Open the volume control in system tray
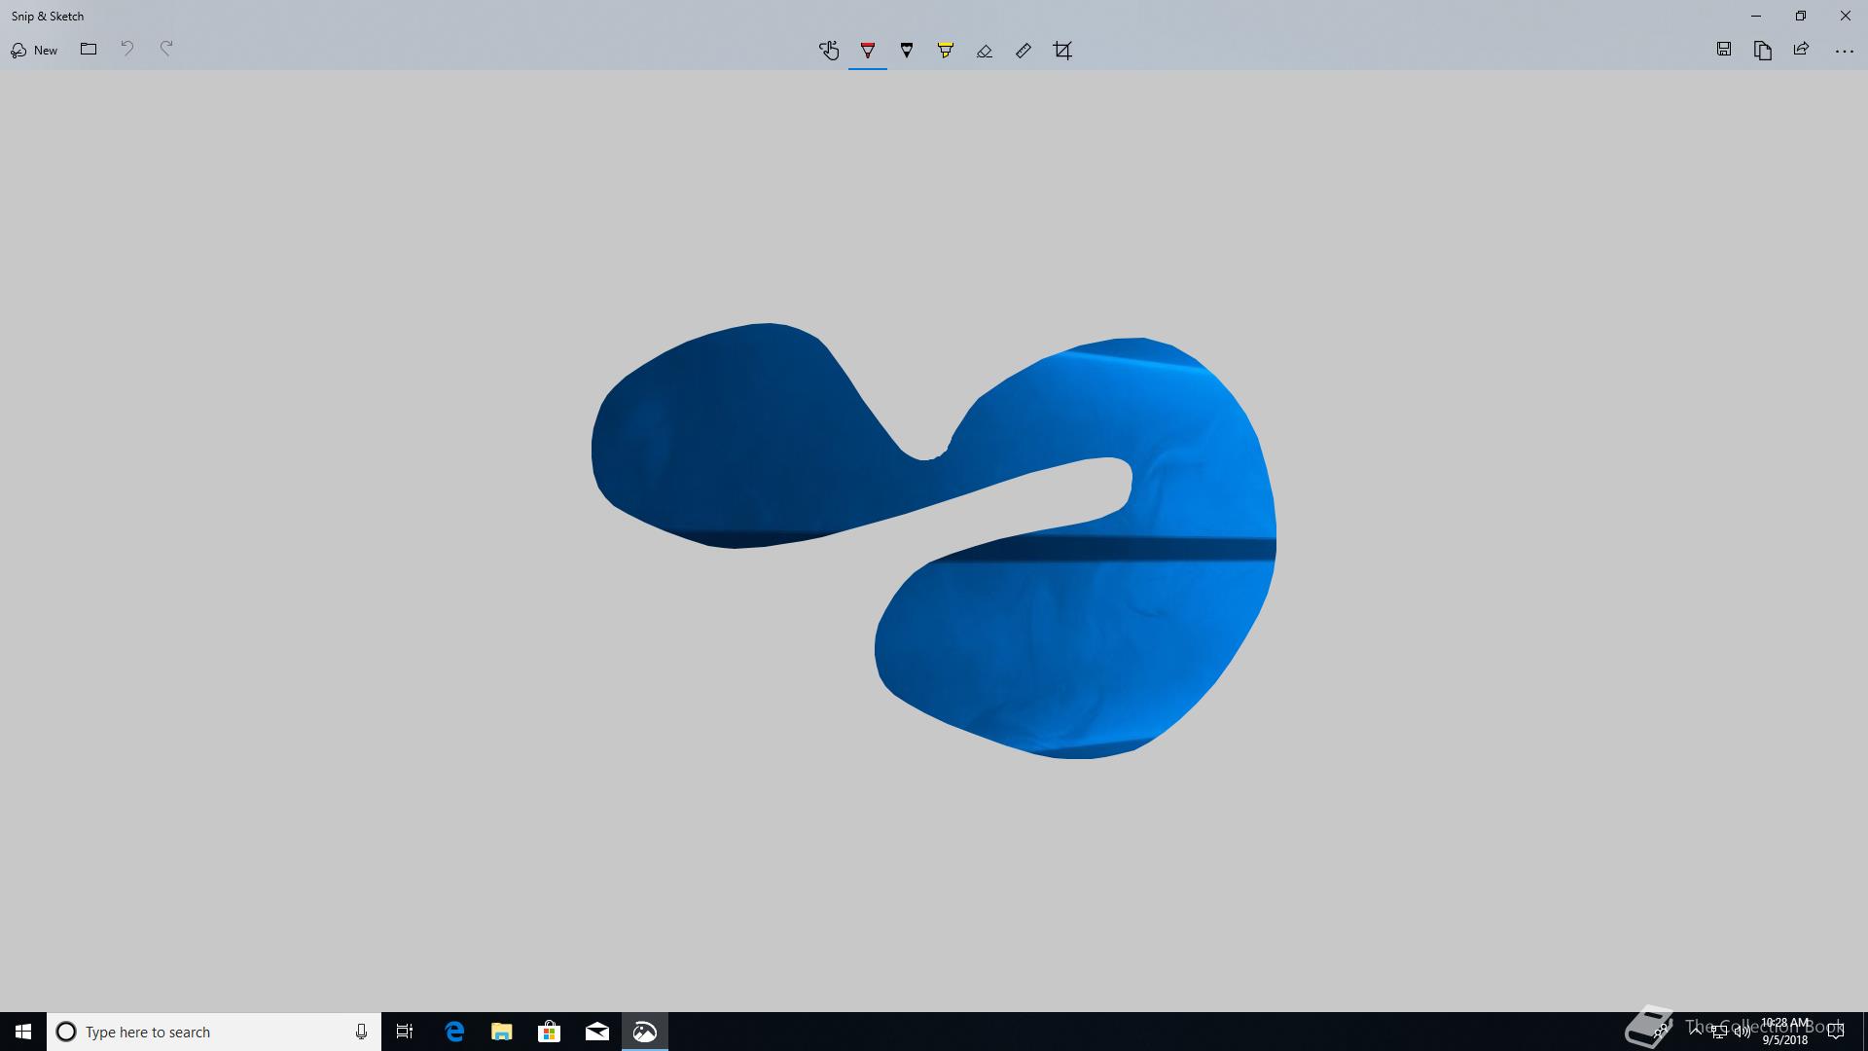This screenshot has height=1051, width=1868. [1742, 1032]
